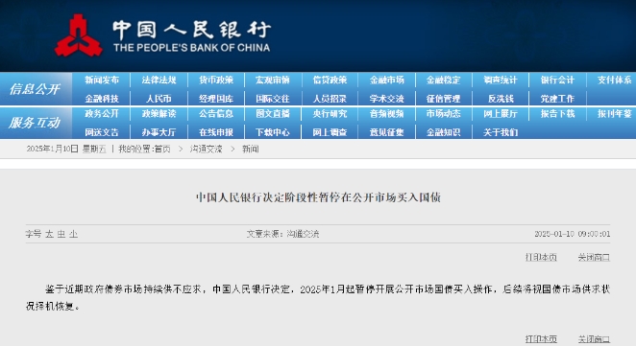Open 央行研究 link

point(330,114)
